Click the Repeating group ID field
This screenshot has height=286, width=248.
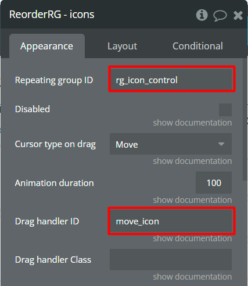coord(172,79)
